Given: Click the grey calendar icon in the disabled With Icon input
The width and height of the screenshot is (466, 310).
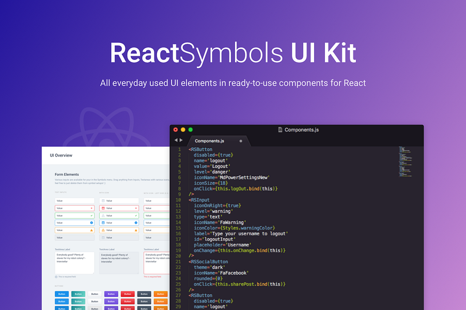Looking at the screenshot, I should click(103, 238).
